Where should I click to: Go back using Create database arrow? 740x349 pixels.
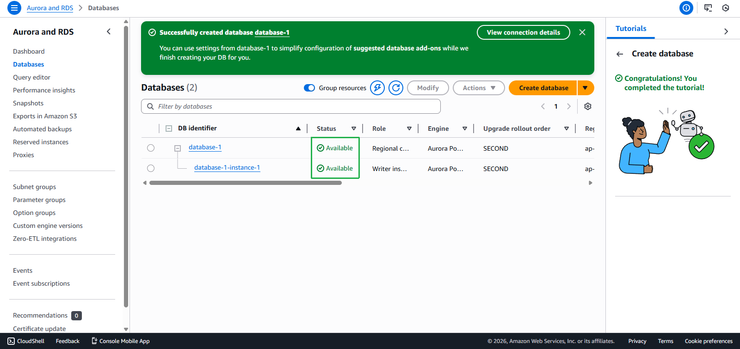(620, 54)
